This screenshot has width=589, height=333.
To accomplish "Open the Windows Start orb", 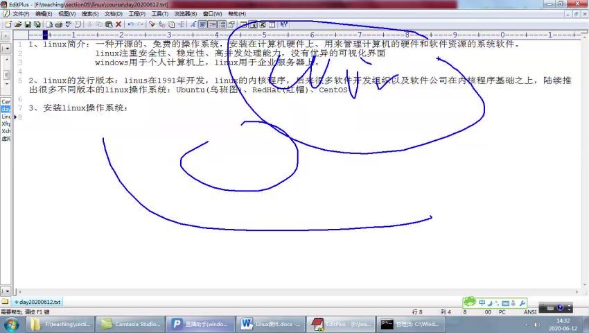I will [11, 325].
